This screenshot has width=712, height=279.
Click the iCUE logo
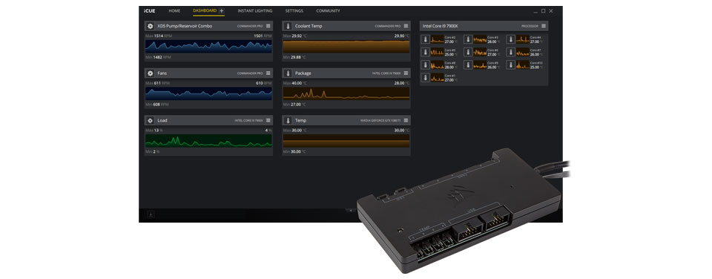click(149, 11)
